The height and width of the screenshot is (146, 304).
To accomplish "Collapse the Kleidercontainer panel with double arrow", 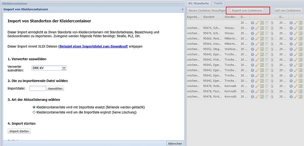I will pos(181,3).
